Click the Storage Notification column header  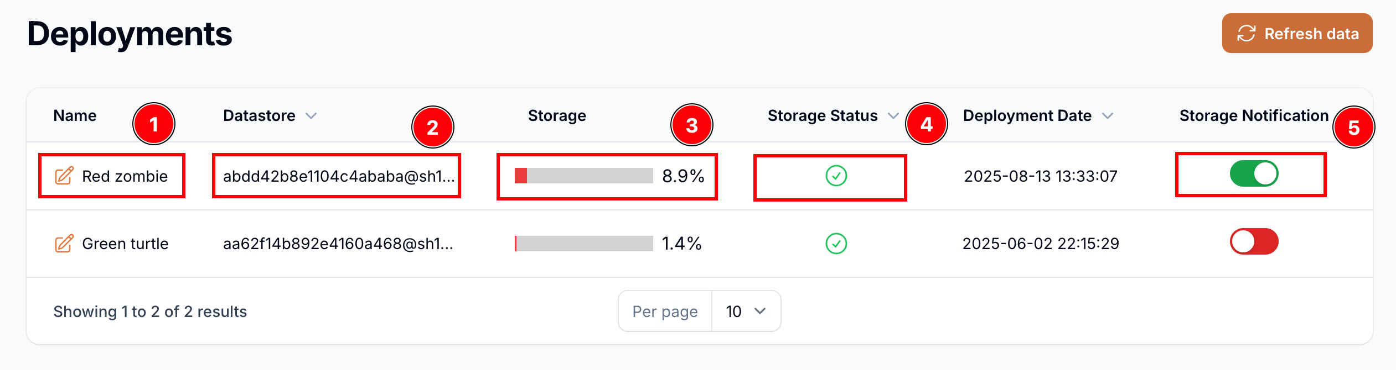(x=1254, y=116)
